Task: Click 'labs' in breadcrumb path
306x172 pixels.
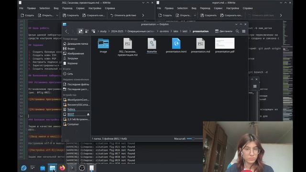Action: click(176, 31)
